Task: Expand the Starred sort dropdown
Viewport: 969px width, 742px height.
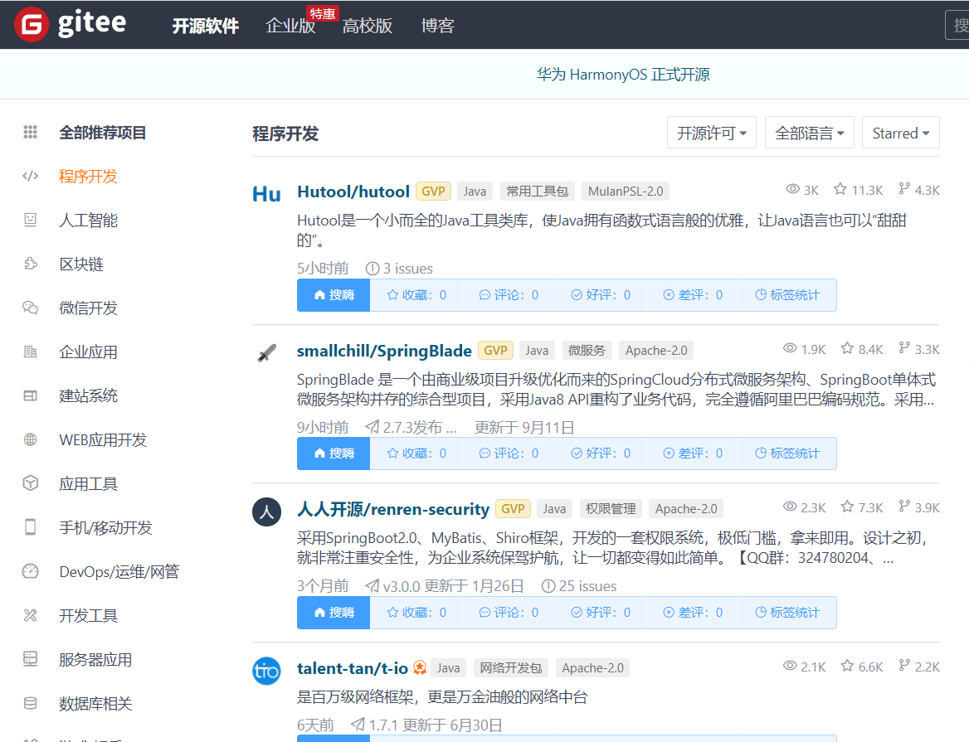Action: [x=900, y=133]
